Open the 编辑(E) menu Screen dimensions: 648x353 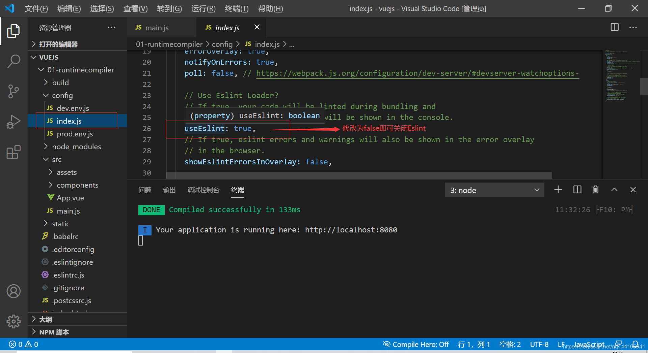click(x=69, y=8)
